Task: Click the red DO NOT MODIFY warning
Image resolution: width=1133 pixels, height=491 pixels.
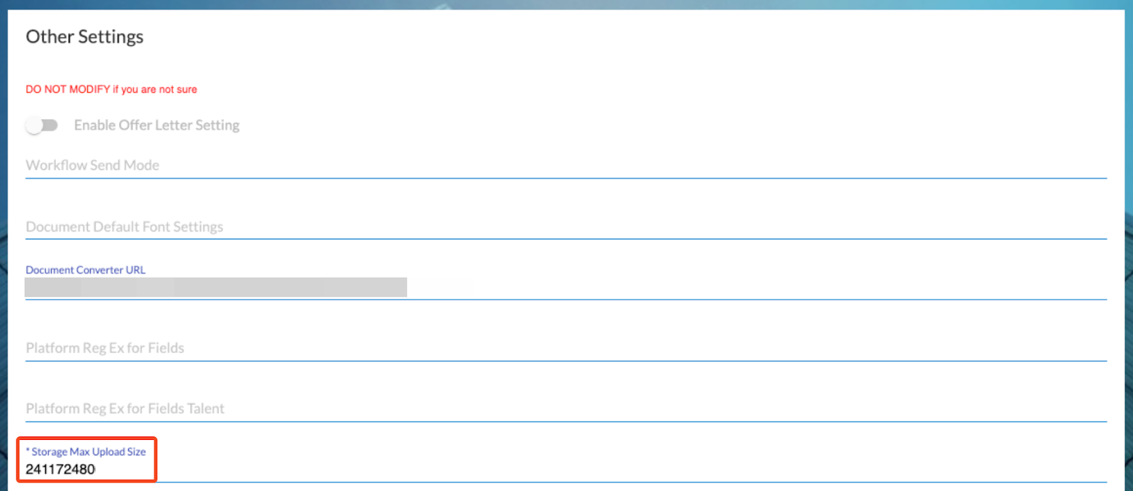Action: [68, 89]
